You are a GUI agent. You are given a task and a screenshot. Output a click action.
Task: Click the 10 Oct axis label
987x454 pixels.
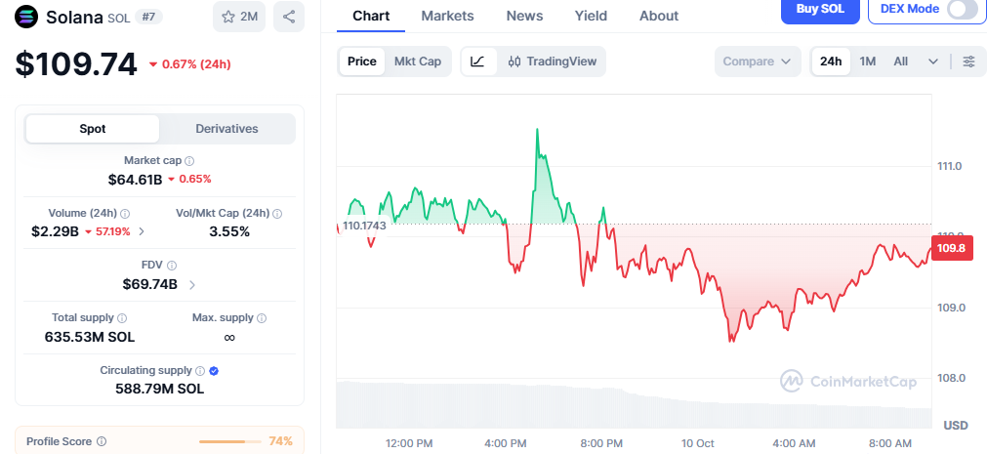point(699,444)
